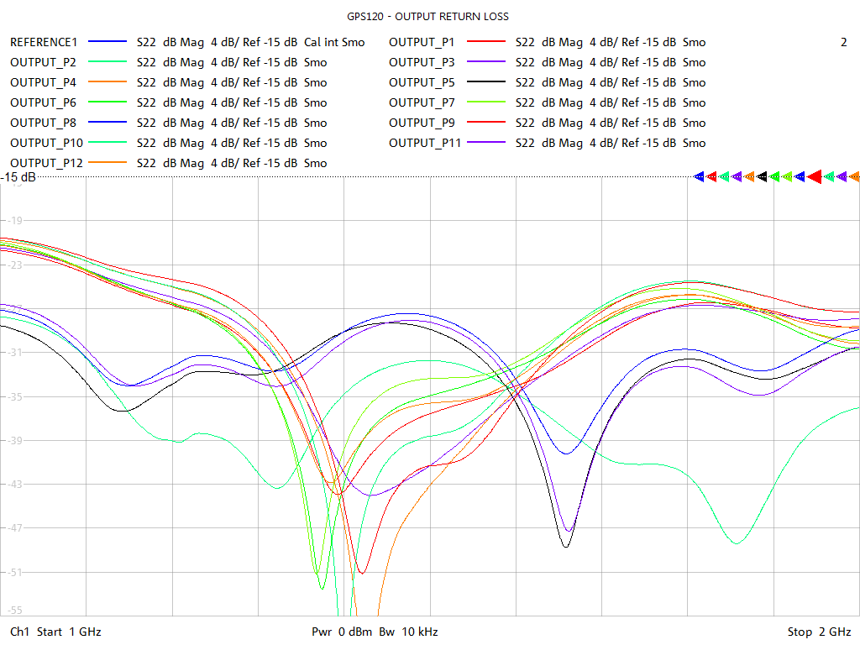Click the rightmost orange reference marker

click(x=855, y=176)
